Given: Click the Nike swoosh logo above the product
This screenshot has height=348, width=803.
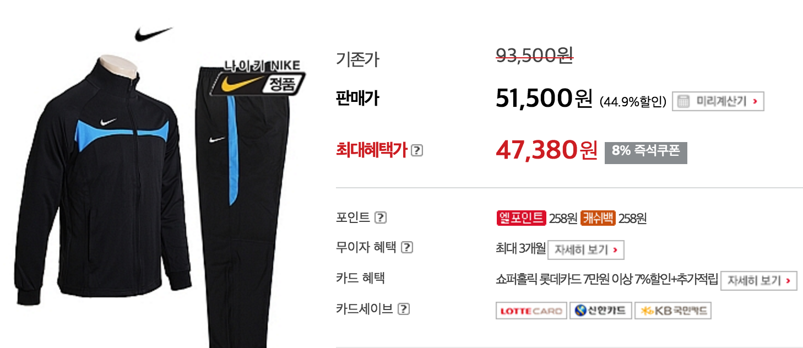Looking at the screenshot, I should coord(154,34).
